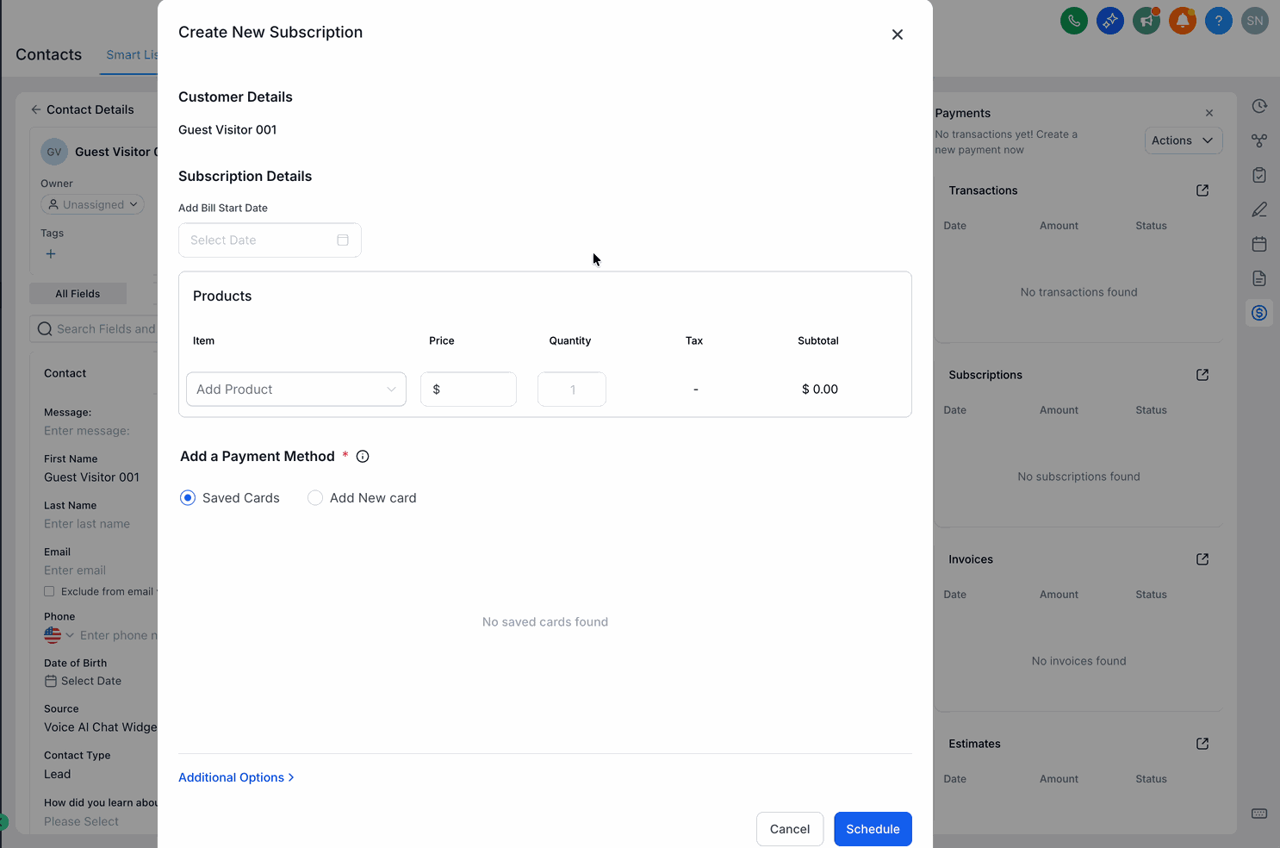Close the Create New Subscription dialog
The height and width of the screenshot is (848, 1280).
coord(898,34)
